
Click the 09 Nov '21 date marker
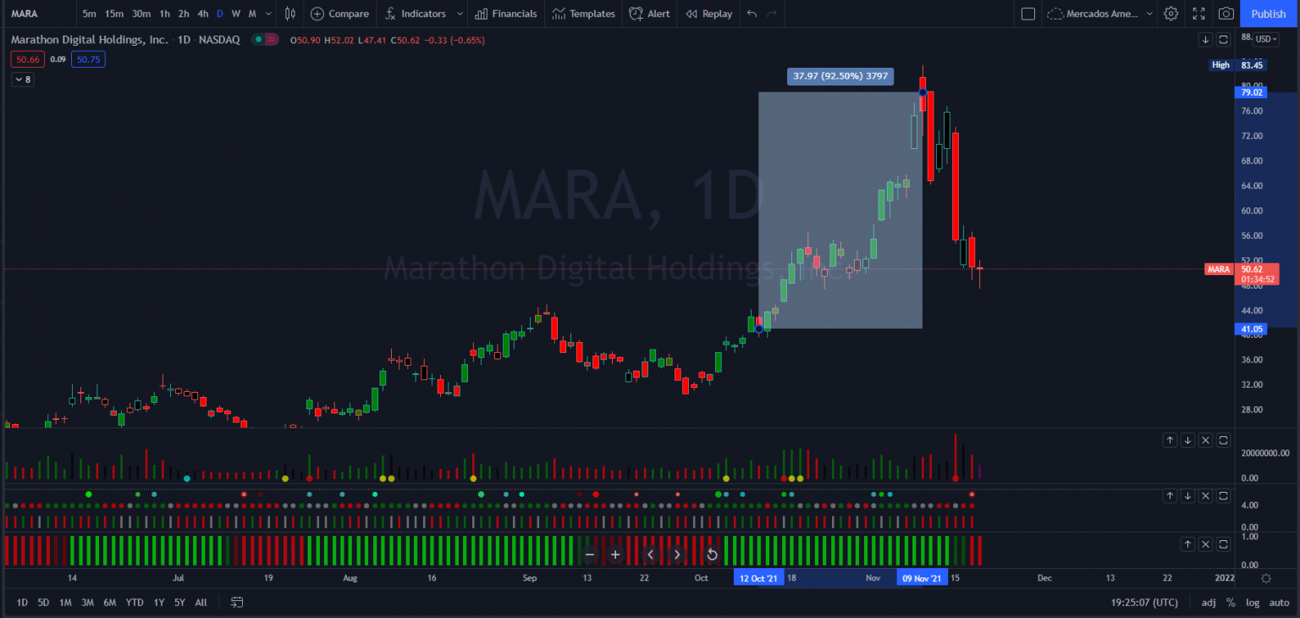[x=922, y=578]
